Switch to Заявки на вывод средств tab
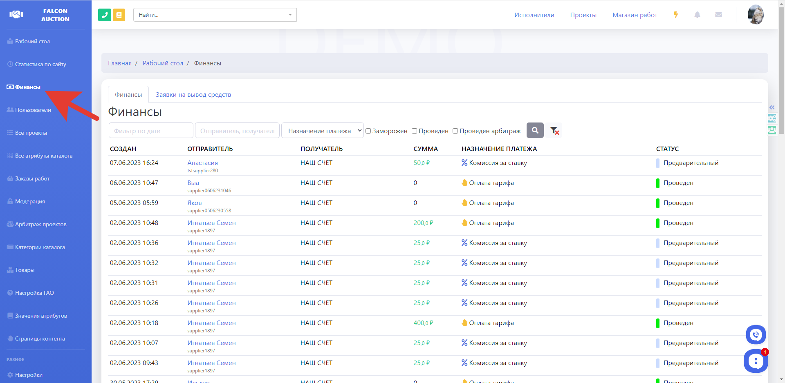The width and height of the screenshot is (785, 383). pyautogui.click(x=193, y=95)
